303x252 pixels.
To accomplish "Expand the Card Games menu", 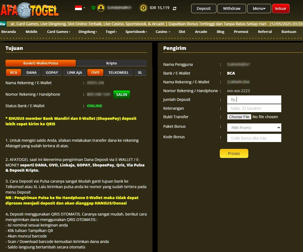I will click(x=59, y=32).
